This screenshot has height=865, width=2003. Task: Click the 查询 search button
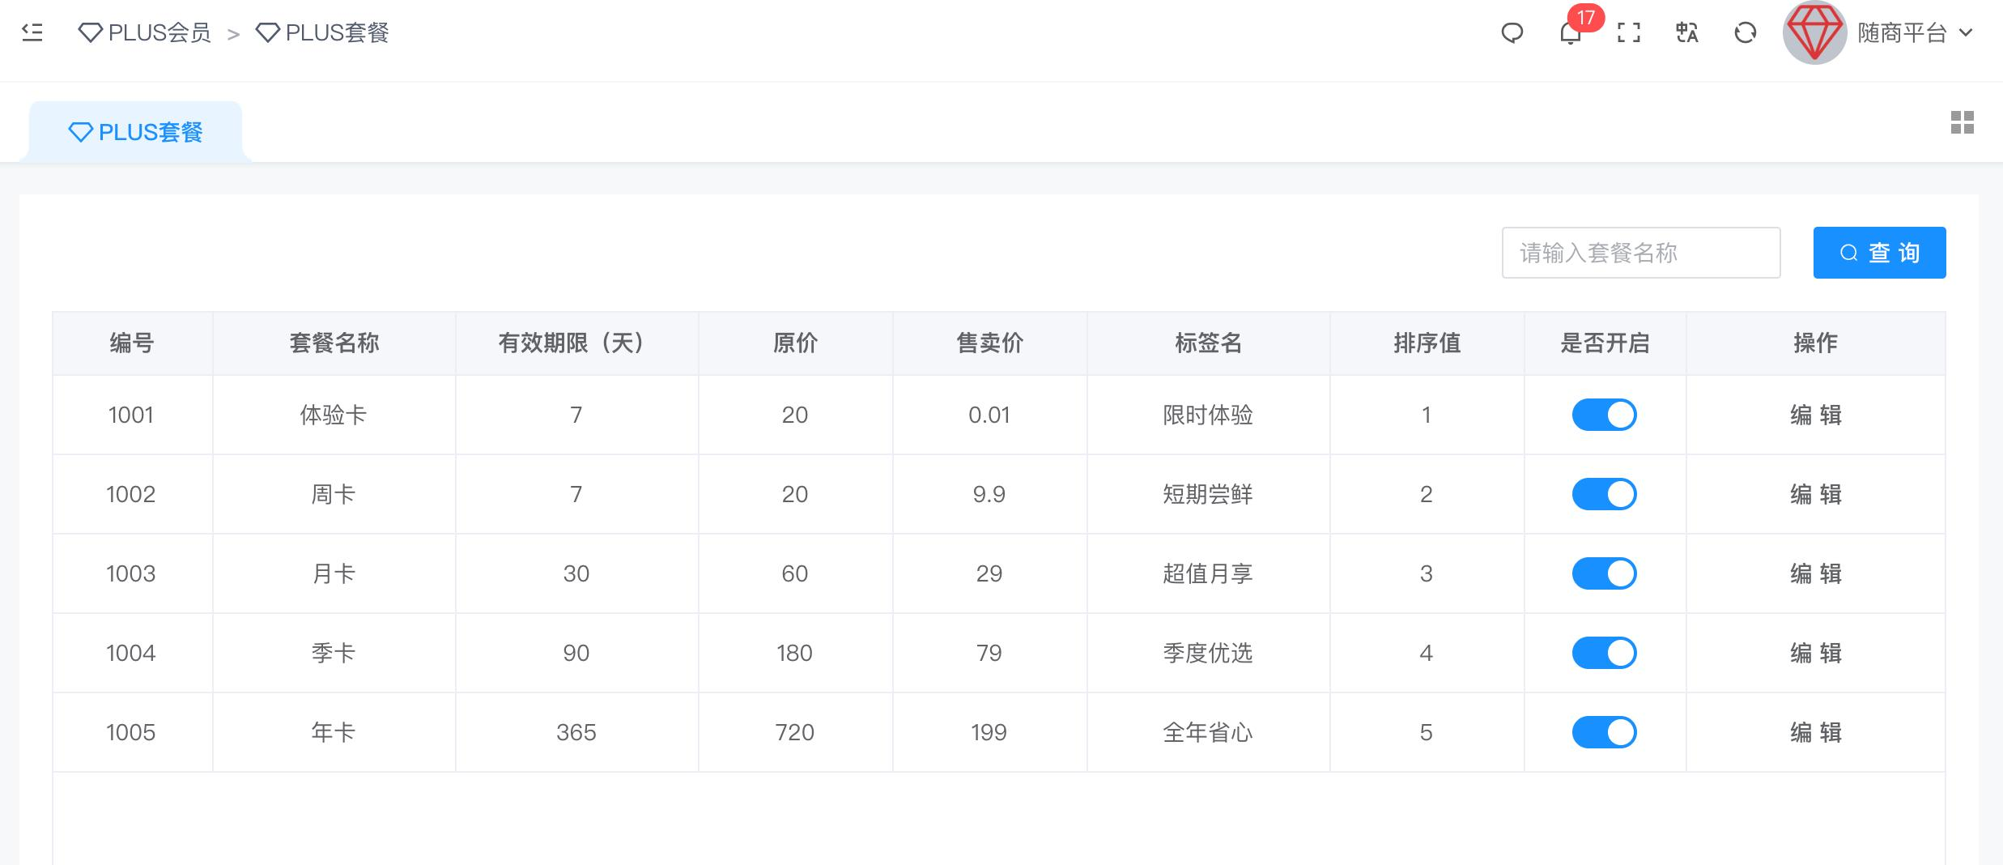[1879, 253]
